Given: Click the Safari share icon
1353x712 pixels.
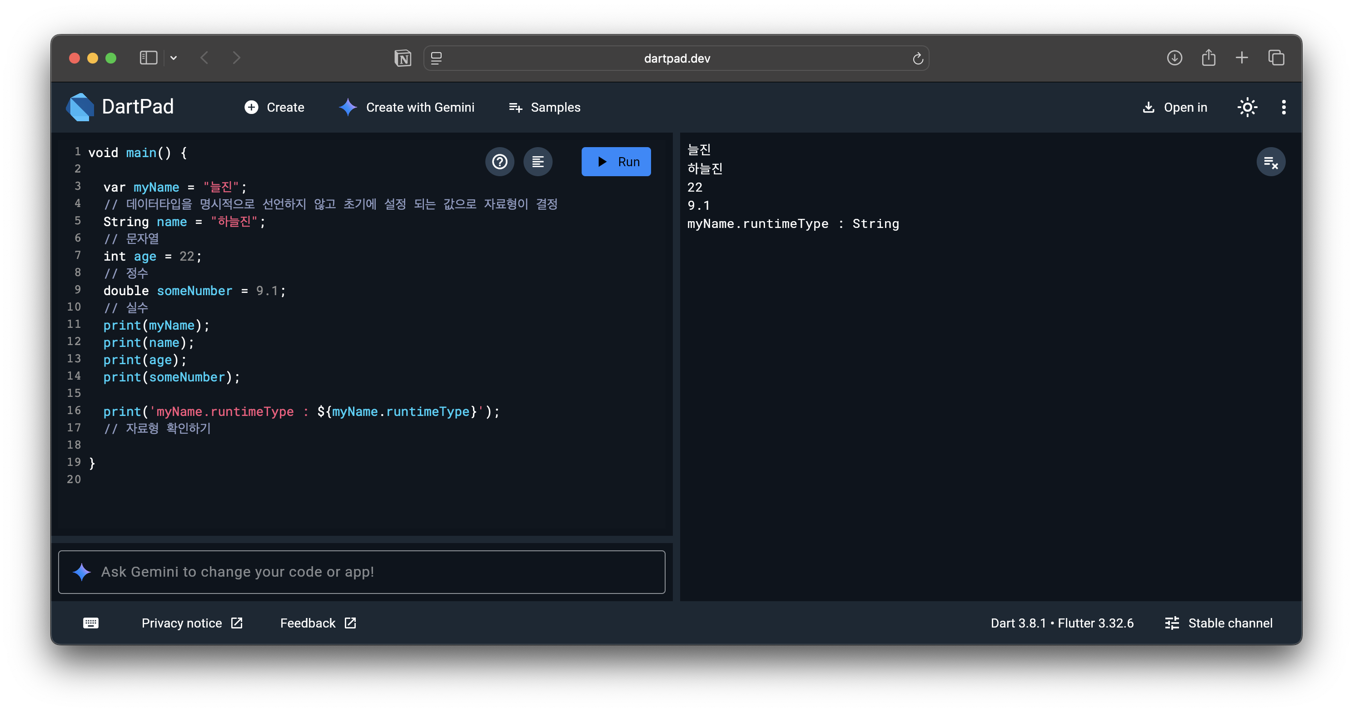Looking at the screenshot, I should (x=1208, y=58).
